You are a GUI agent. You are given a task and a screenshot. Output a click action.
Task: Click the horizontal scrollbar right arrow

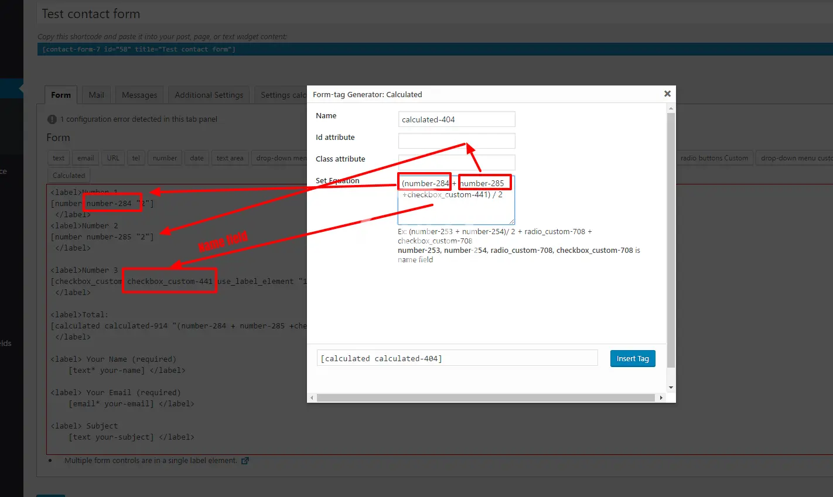pyautogui.click(x=661, y=398)
